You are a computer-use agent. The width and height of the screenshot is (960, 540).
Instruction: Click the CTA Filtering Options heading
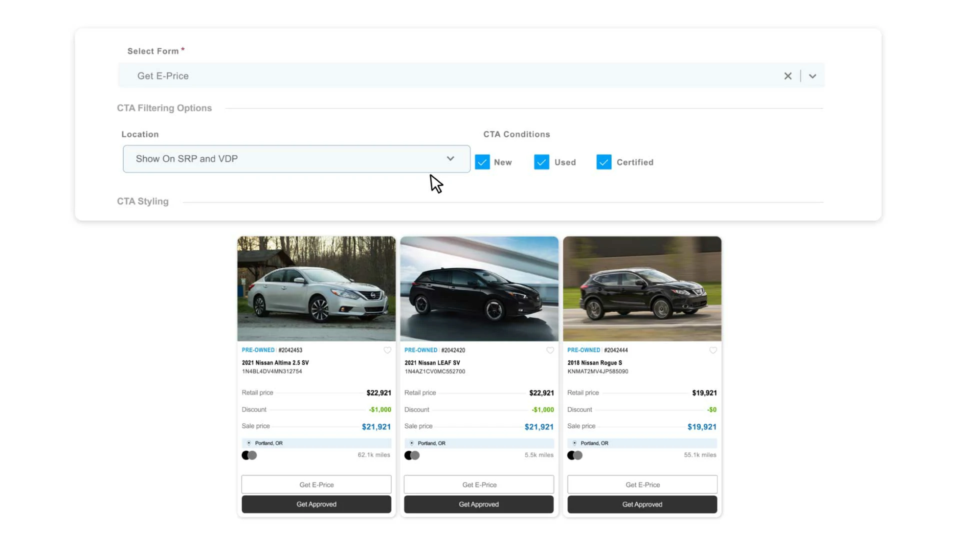coord(164,108)
